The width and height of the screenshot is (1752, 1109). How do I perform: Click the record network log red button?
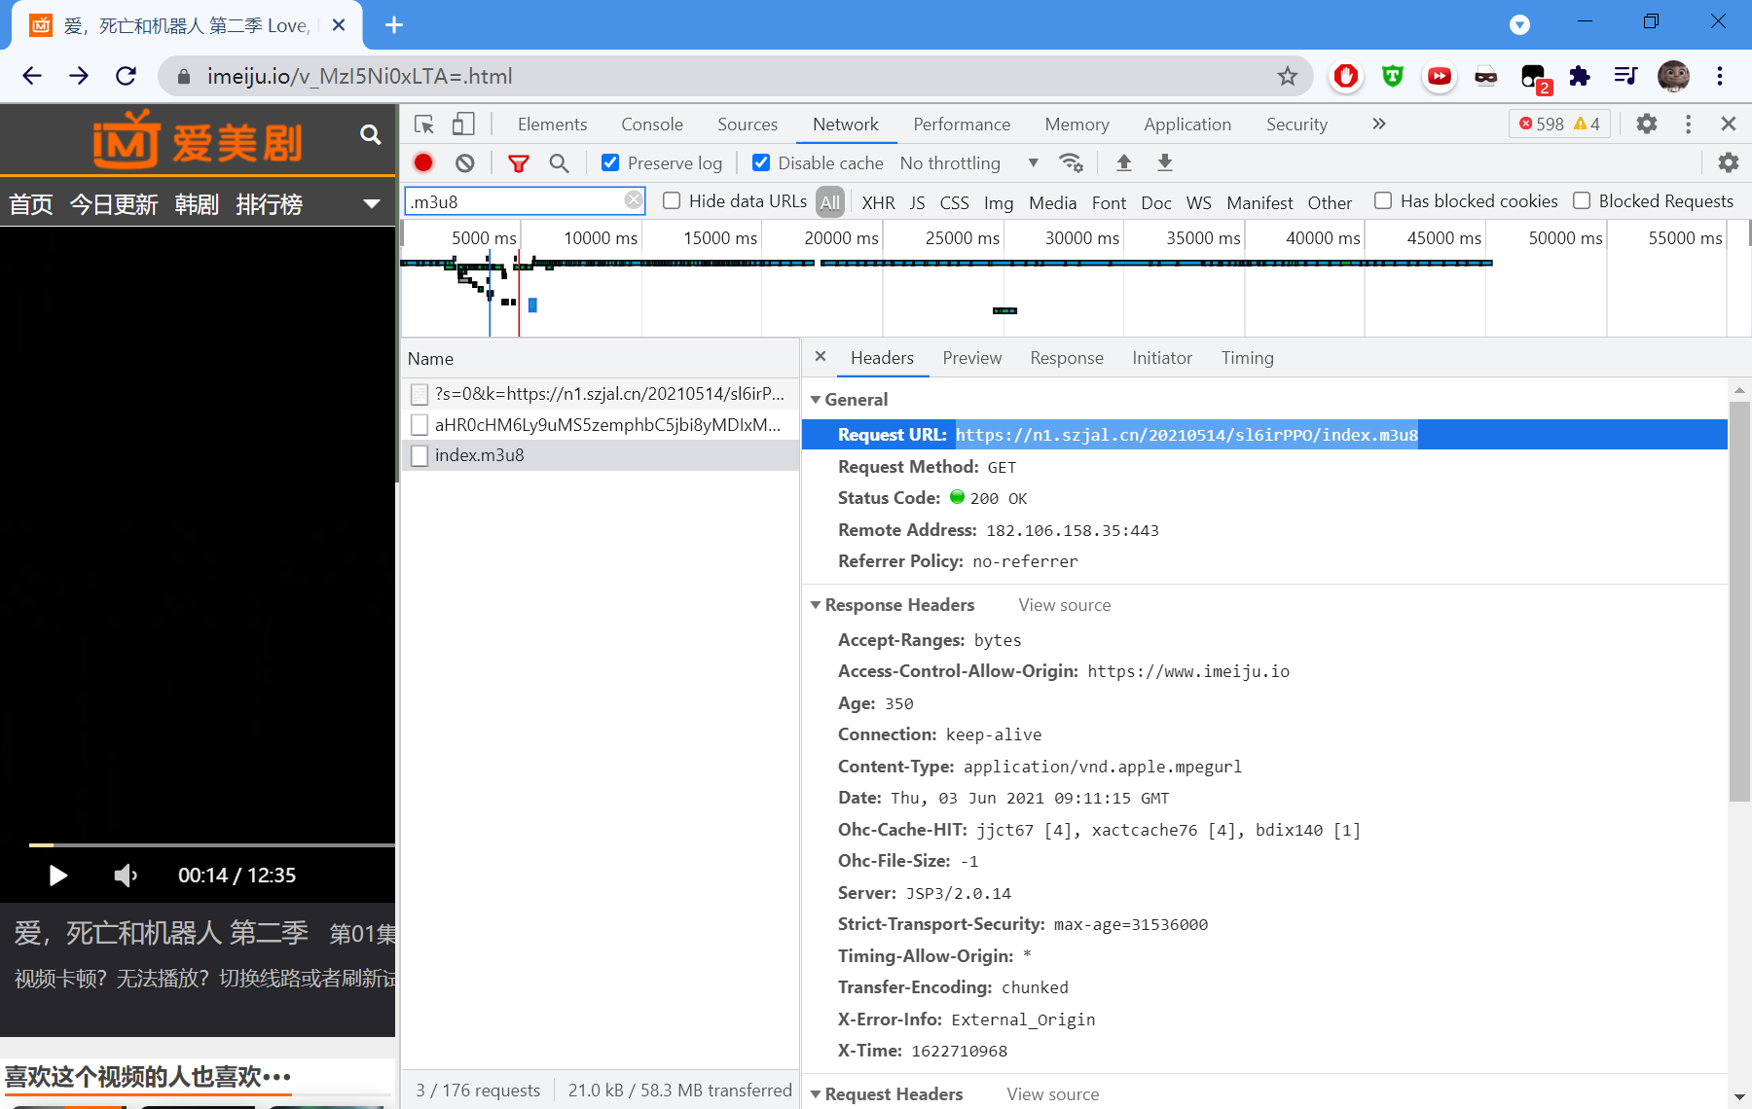[422, 162]
